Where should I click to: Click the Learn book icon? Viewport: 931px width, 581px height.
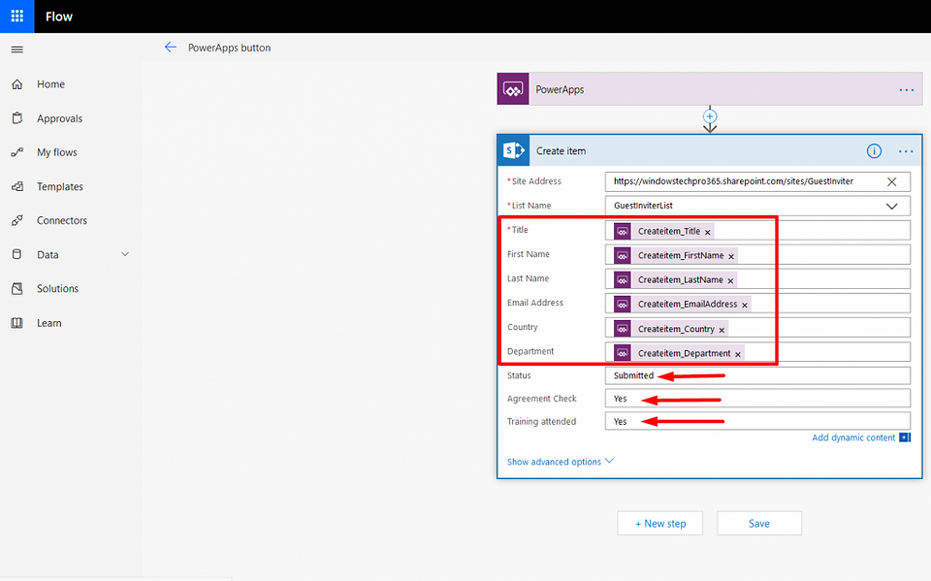click(17, 323)
